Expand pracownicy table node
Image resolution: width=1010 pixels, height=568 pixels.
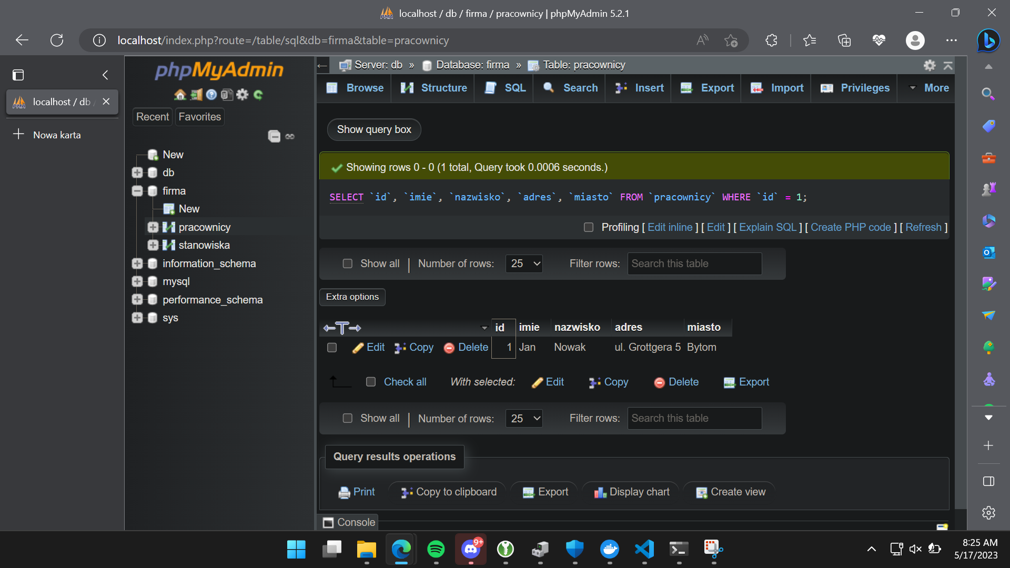click(x=153, y=227)
